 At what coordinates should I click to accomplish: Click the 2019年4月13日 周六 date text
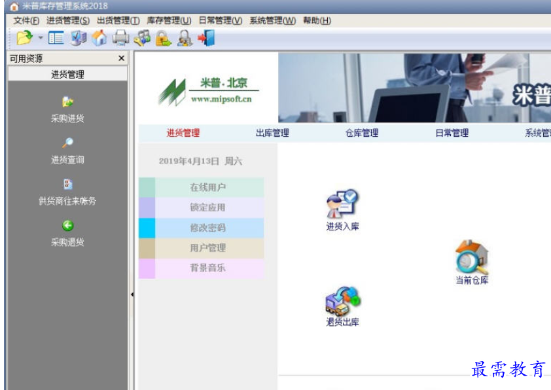(200, 161)
